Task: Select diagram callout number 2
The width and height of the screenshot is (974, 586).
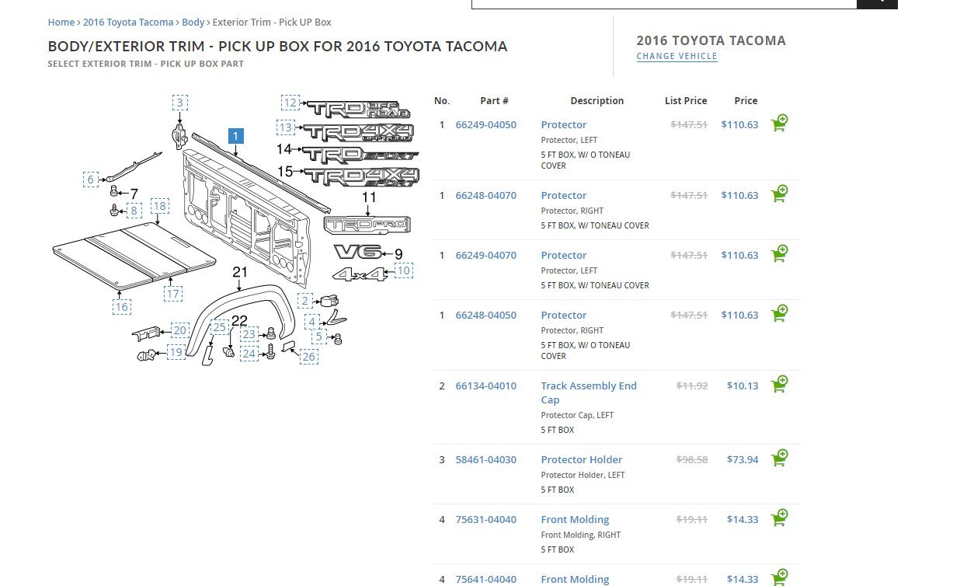Action: (306, 301)
